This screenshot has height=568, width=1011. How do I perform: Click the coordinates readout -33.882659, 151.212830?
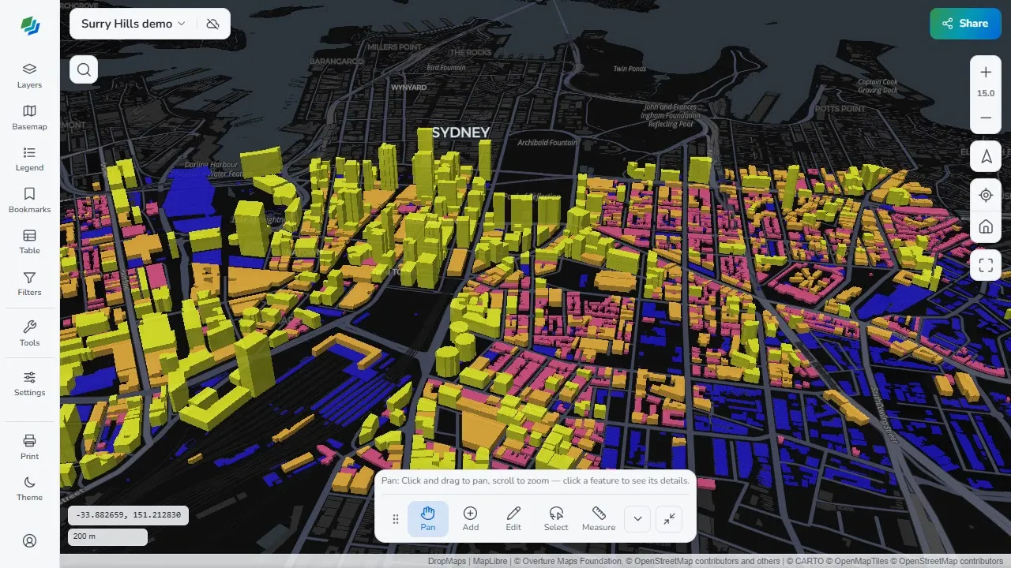[x=128, y=515]
